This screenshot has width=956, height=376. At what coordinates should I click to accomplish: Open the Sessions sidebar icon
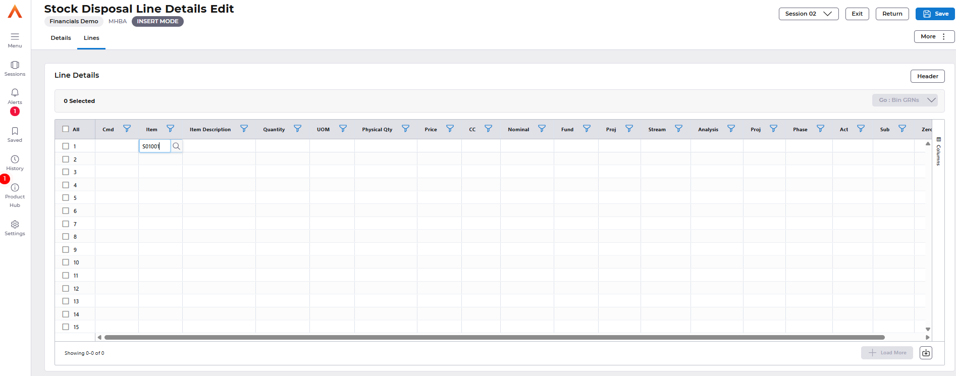15,65
